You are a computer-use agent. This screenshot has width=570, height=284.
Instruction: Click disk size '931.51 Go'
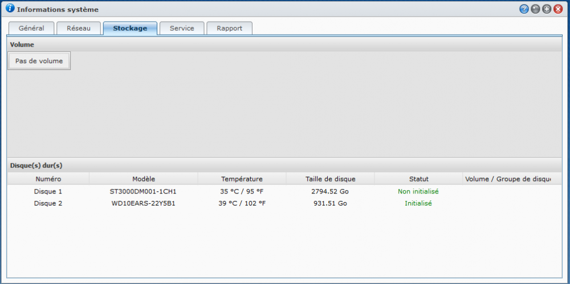tap(330, 203)
